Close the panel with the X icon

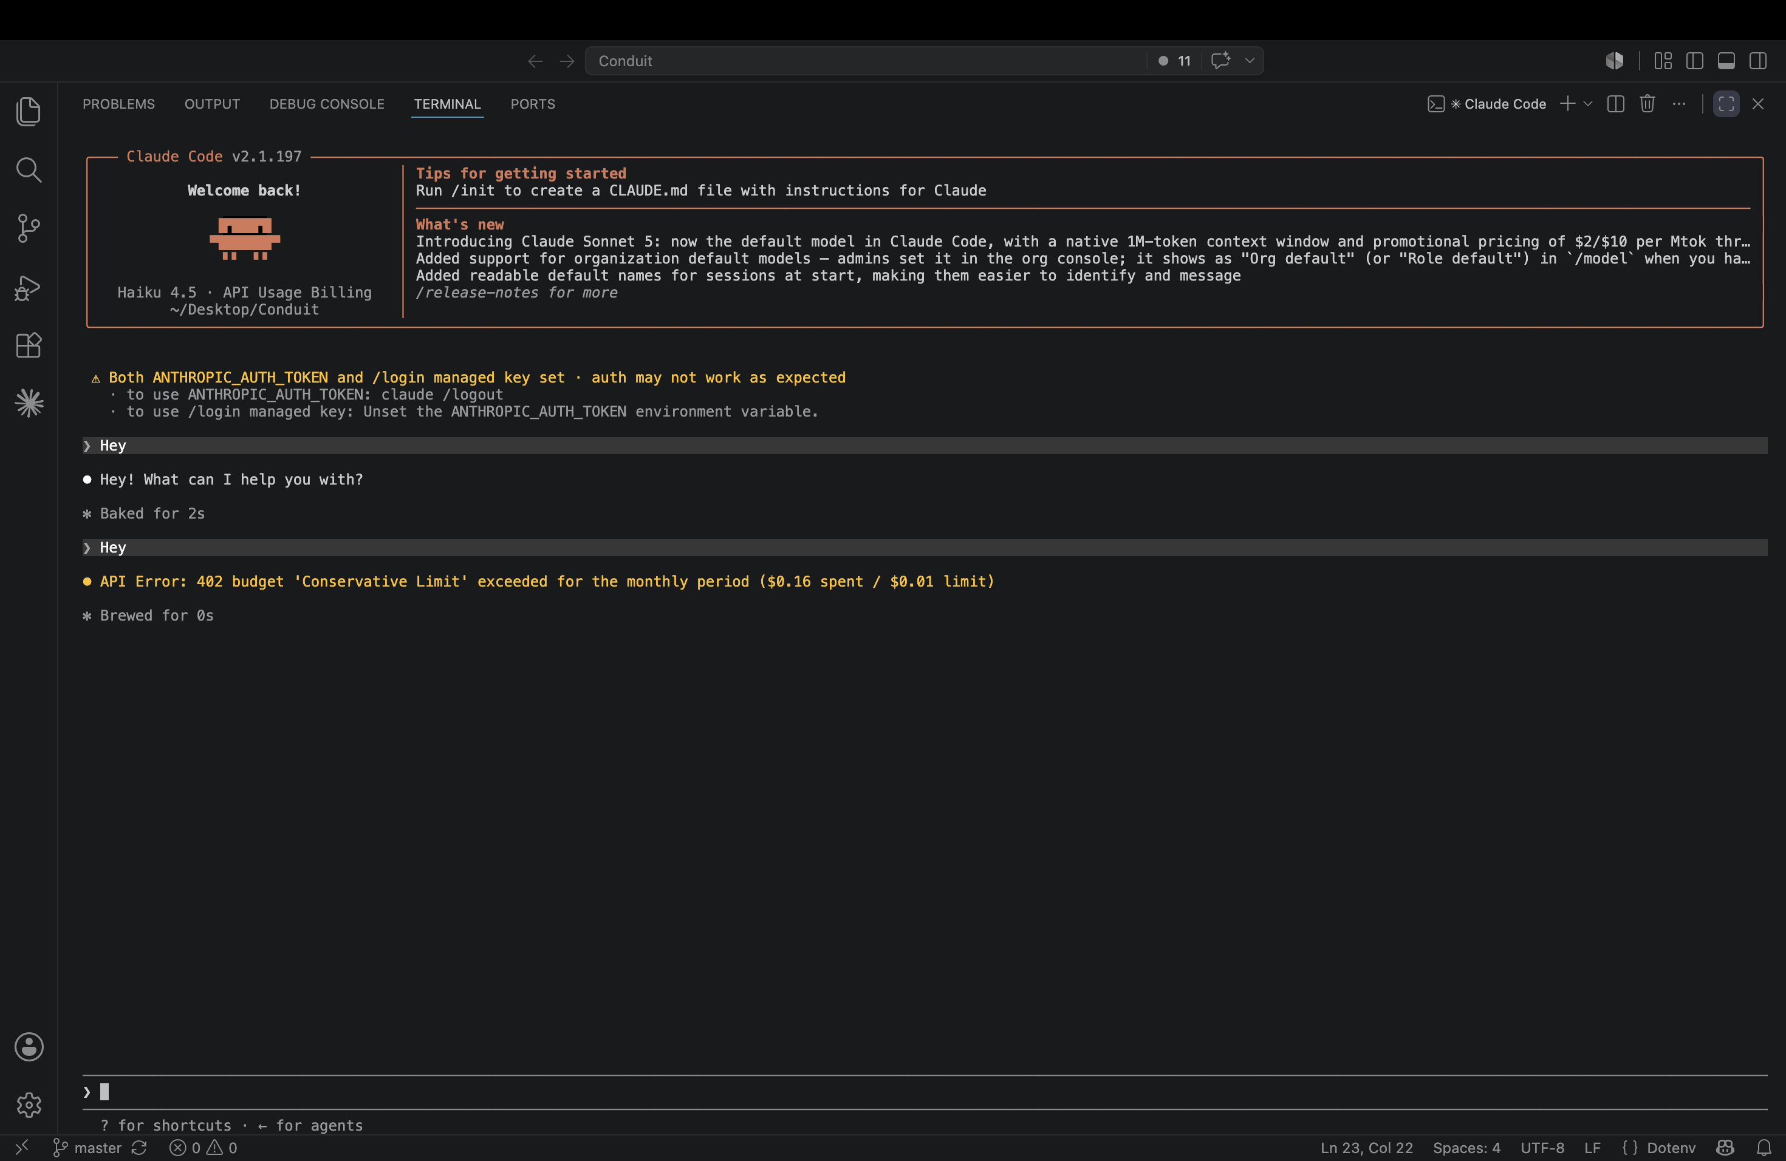tap(1757, 103)
